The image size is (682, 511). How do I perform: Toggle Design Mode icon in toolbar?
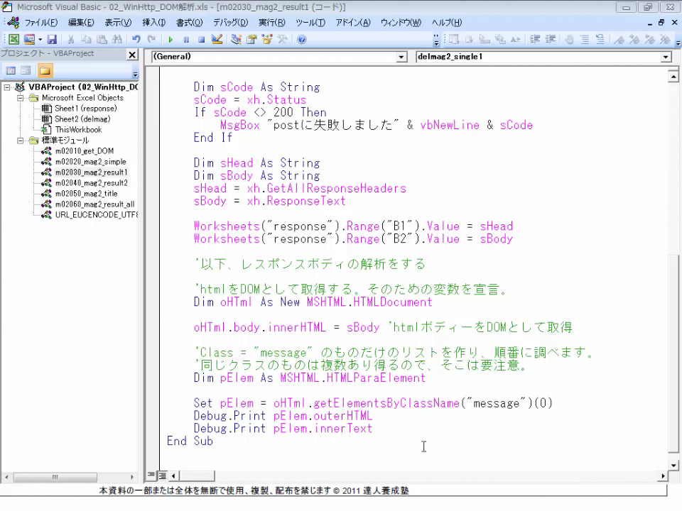[x=217, y=40]
